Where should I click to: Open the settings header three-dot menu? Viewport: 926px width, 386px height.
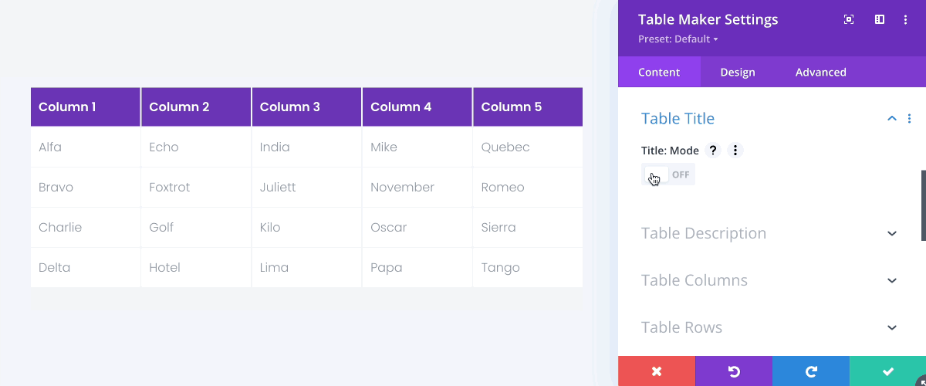coord(906,20)
